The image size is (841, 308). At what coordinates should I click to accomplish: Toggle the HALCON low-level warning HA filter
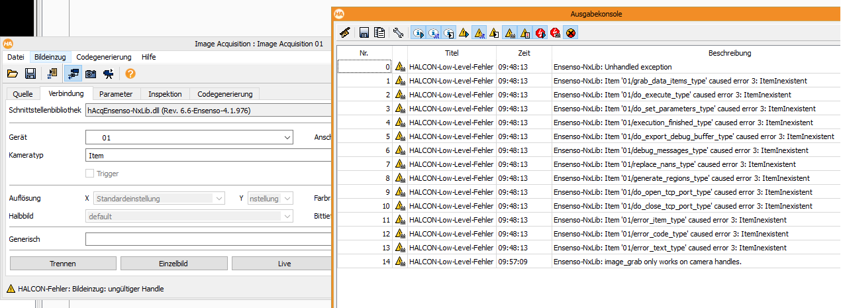click(510, 32)
